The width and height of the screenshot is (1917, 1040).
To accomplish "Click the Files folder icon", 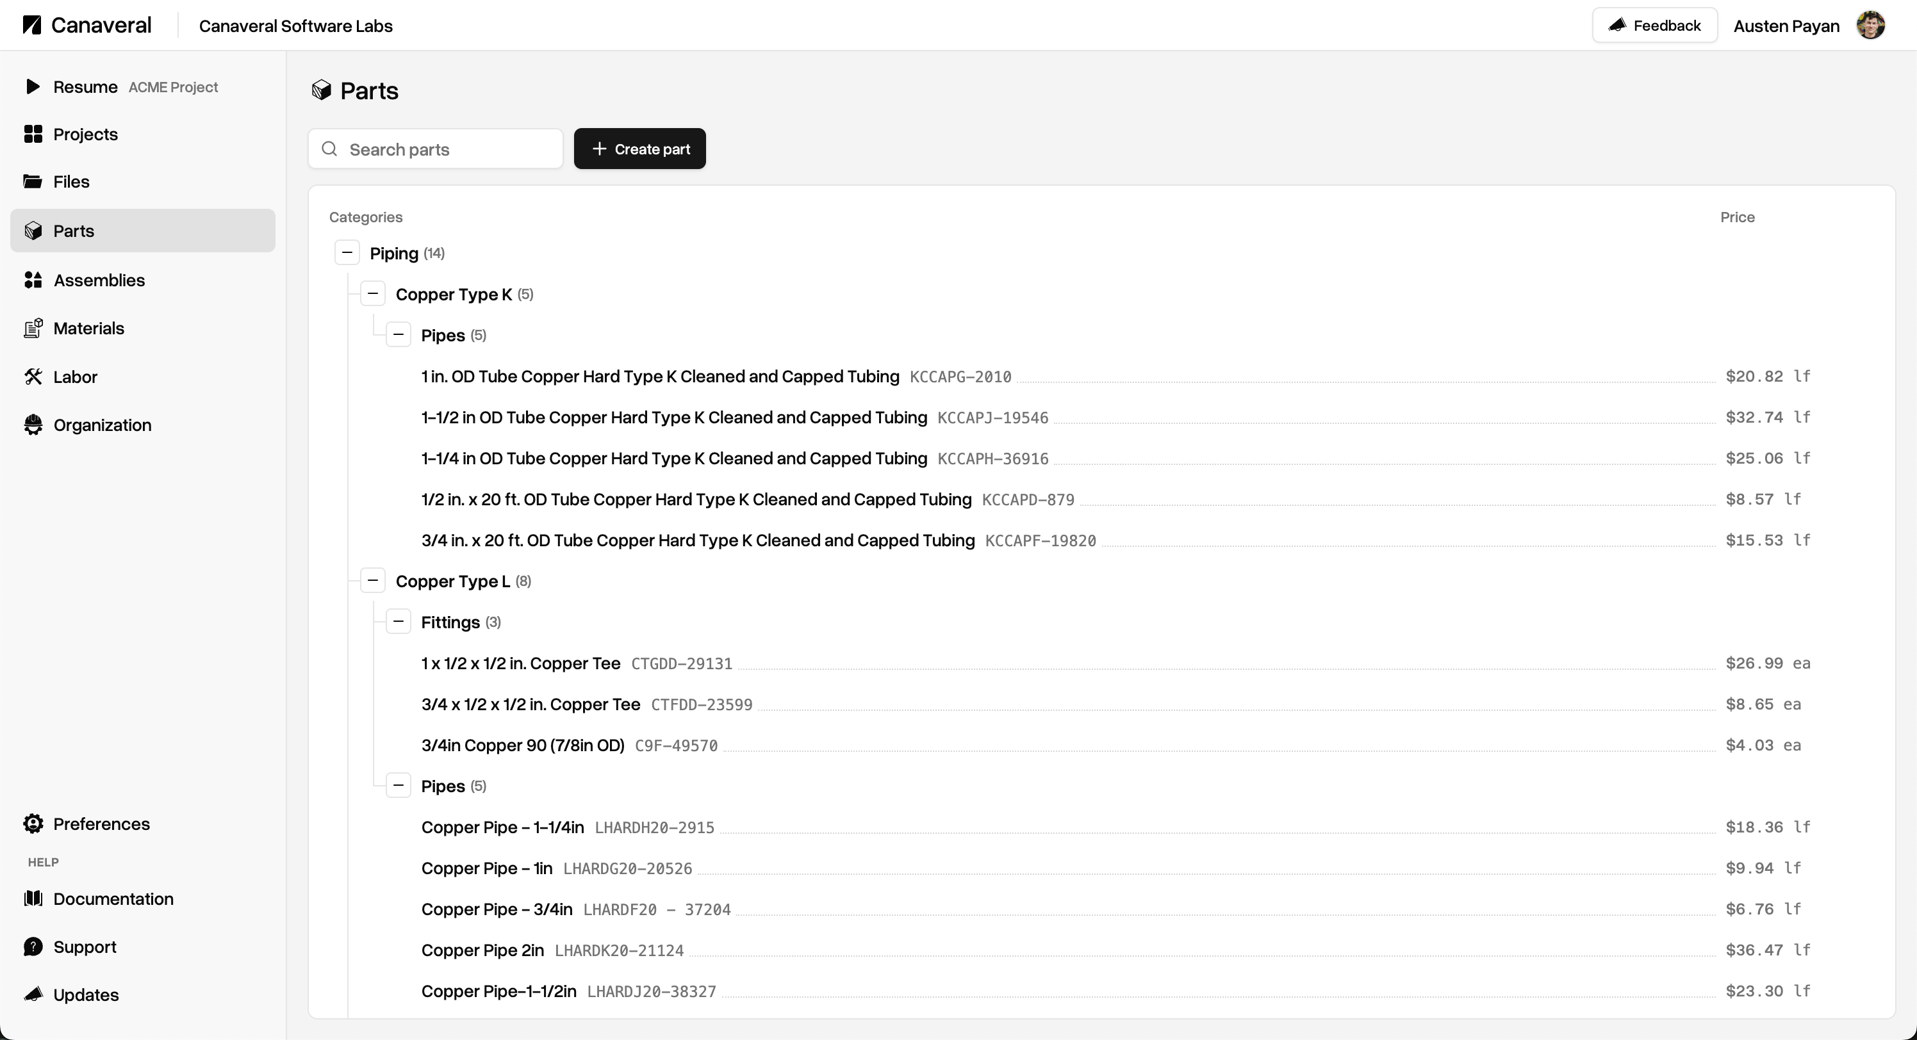I will pyautogui.click(x=33, y=181).
